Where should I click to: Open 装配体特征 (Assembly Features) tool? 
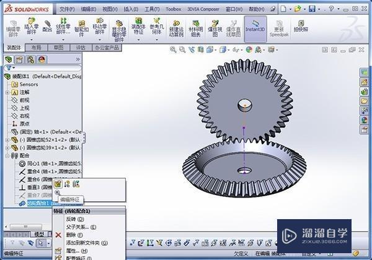click(x=138, y=26)
